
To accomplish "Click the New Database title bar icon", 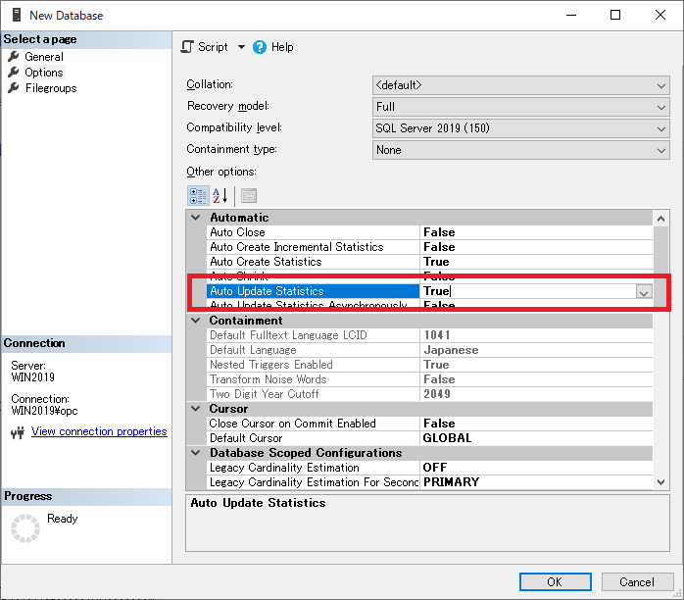I will click(x=17, y=15).
